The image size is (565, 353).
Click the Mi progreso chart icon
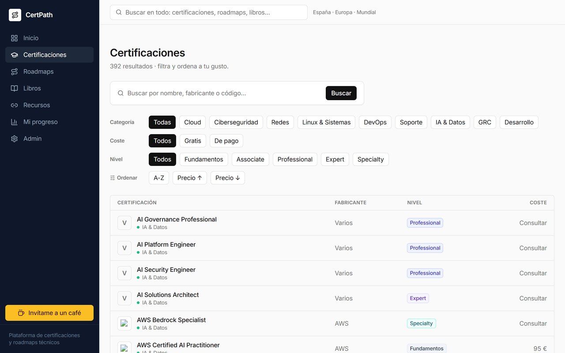[x=15, y=122]
